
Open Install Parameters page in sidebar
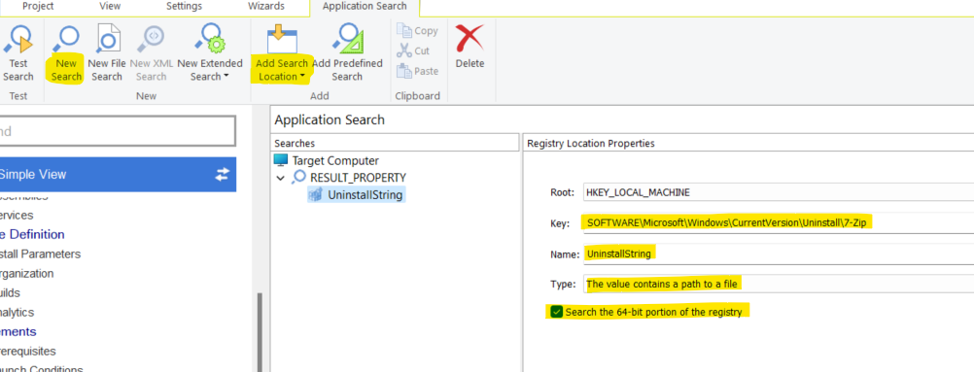[x=41, y=254]
